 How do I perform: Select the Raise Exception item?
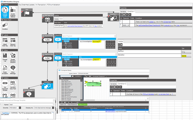pyautogui.click(x=5, y=70)
